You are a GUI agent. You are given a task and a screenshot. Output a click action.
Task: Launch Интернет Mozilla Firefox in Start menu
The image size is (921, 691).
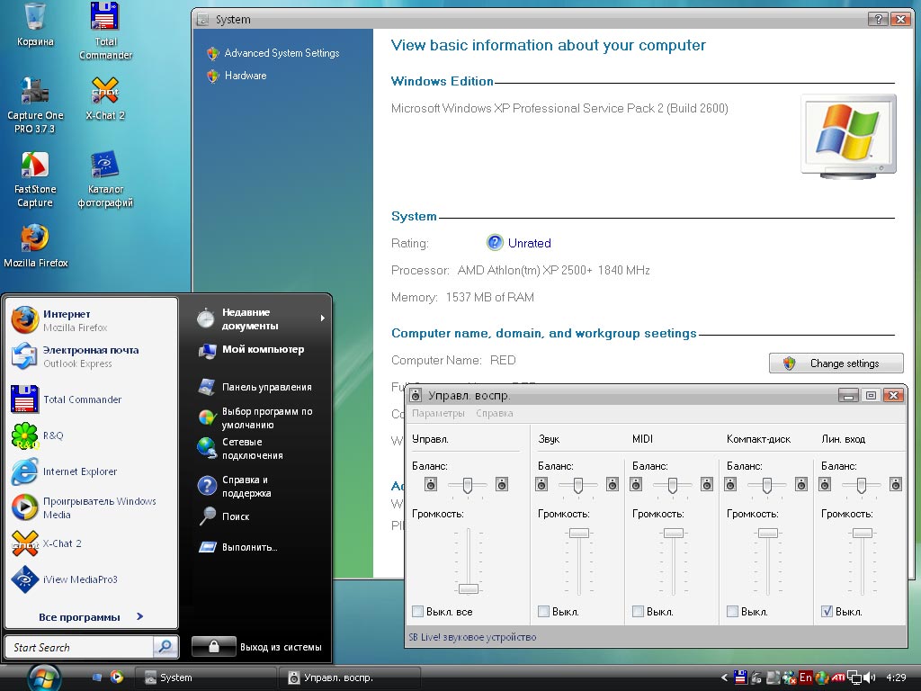coord(93,320)
